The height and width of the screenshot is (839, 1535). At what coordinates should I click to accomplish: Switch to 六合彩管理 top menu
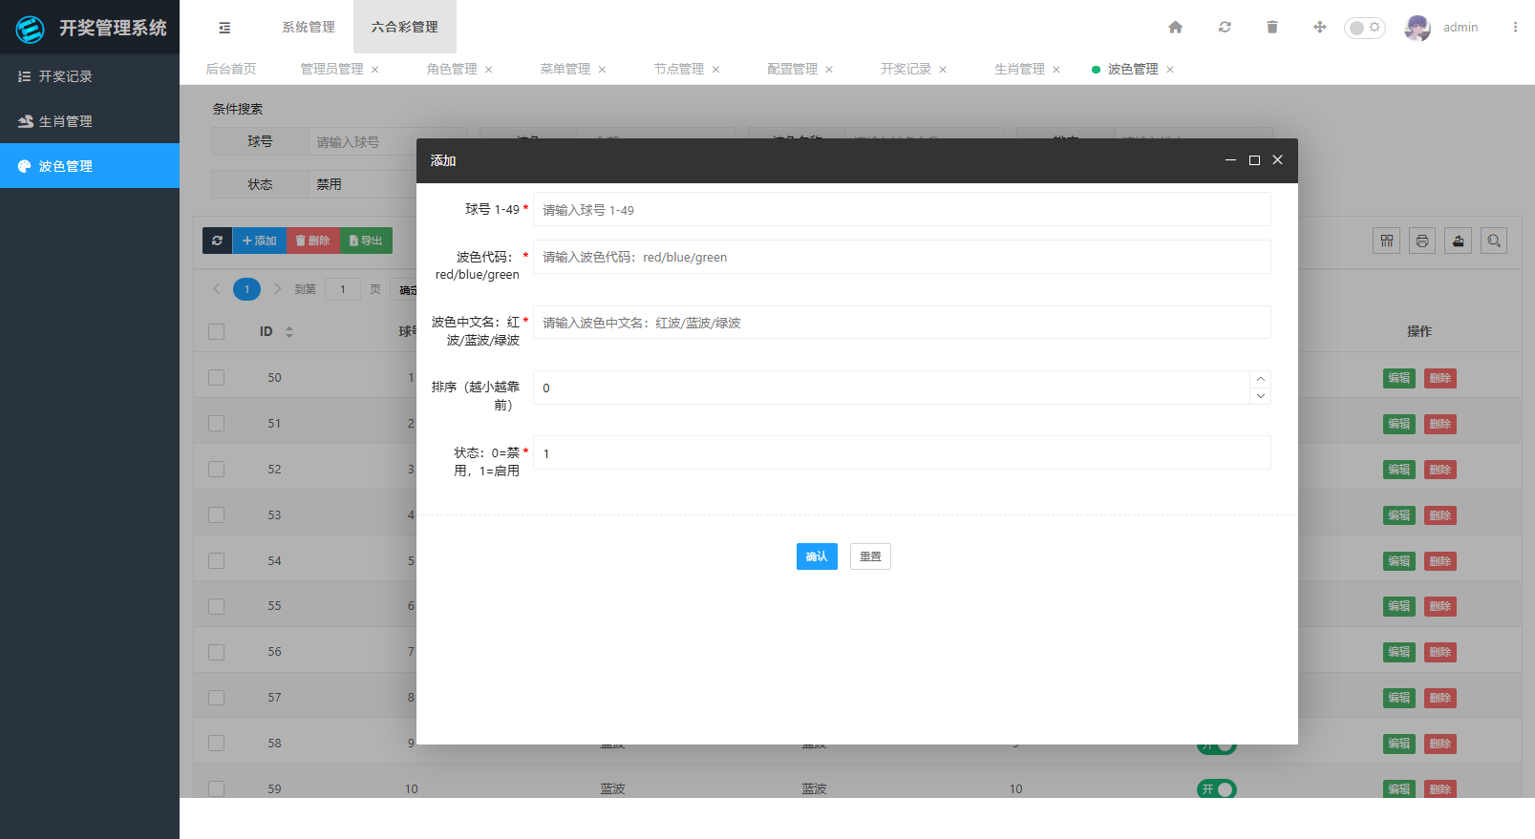(405, 27)
